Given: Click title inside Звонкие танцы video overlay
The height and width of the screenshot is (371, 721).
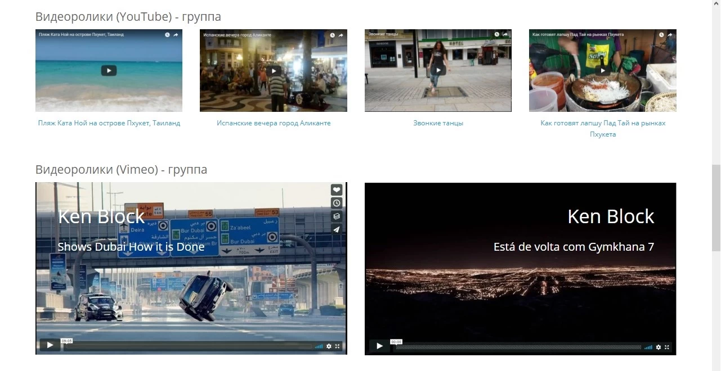Looking at the screenshot, I should coord(383,34).
